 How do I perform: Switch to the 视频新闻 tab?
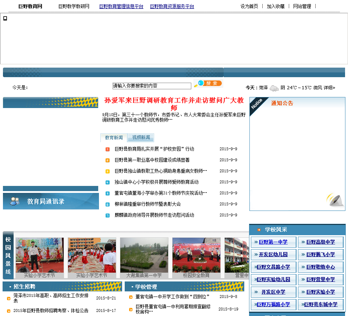[x=141, y=137]
